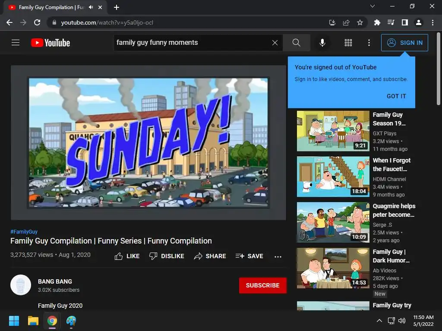Viewport: 442px width, 331px height.
Task: Open the YouTube hamburger guide menu
Action: click(16, 43)
